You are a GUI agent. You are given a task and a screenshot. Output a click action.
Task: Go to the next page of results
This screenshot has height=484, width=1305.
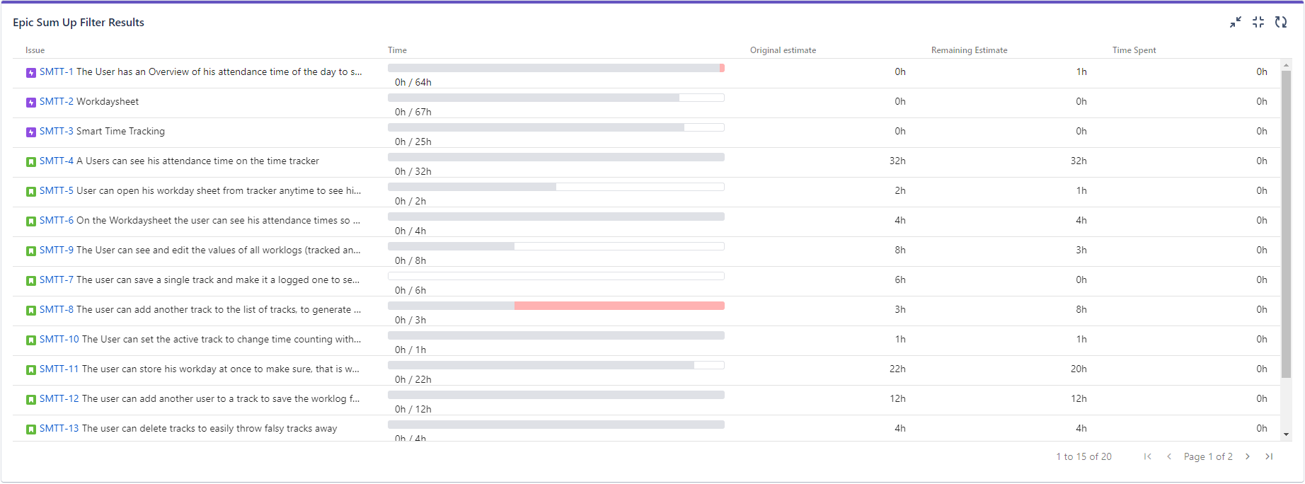click(1248, 456)
